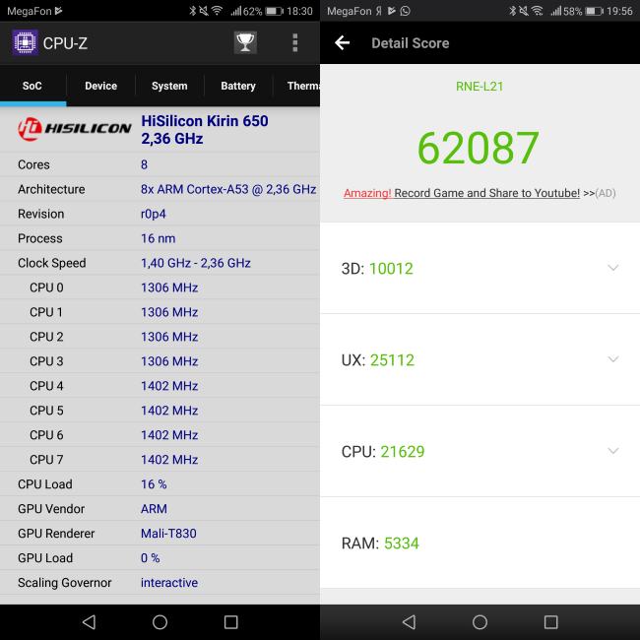Tap the CPU 4 frequency 1402 MHz
This screenshot has height=640, width=640.
coord(169,386)
